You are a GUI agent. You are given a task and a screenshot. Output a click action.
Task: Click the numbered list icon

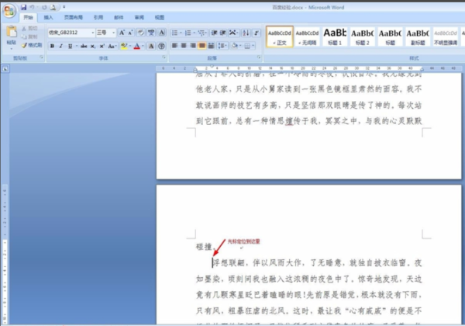188,33
